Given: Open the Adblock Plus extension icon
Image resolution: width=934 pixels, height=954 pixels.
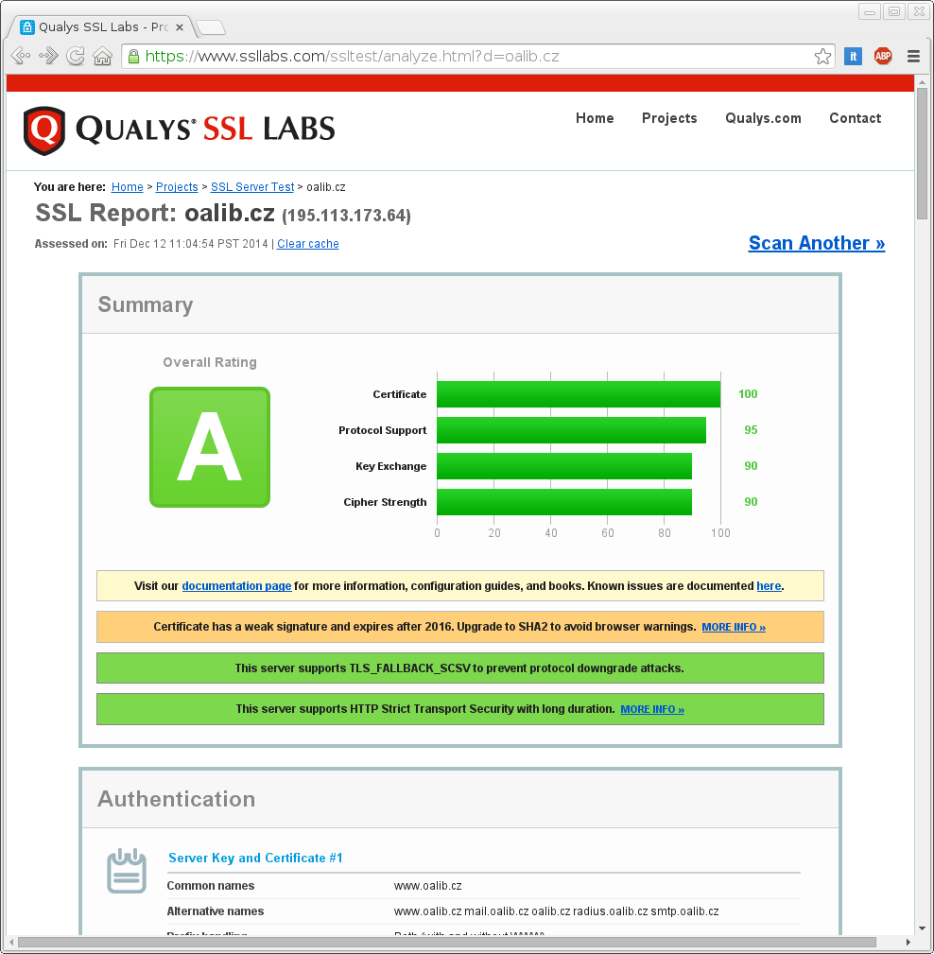Looking at the screenshot, I should click(x=883, y=57).
